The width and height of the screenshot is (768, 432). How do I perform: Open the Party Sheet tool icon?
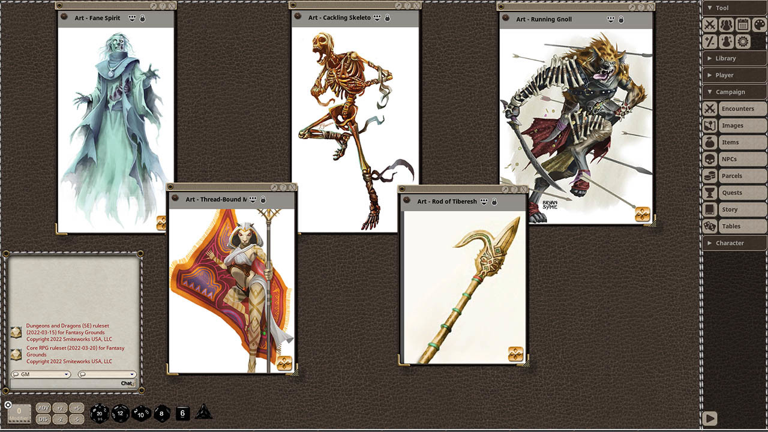tap(727, 25)
